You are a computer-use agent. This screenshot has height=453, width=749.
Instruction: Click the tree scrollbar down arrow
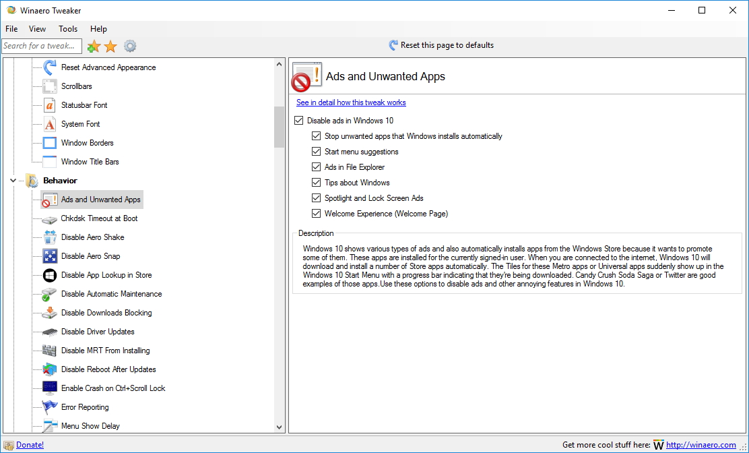pyautogui.click(x=279, y=427)
